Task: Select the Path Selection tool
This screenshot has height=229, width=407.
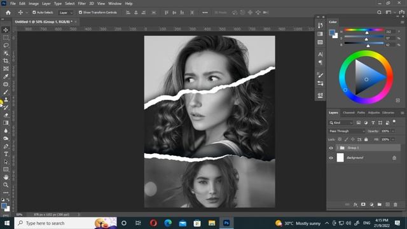Action: point(6,162)
